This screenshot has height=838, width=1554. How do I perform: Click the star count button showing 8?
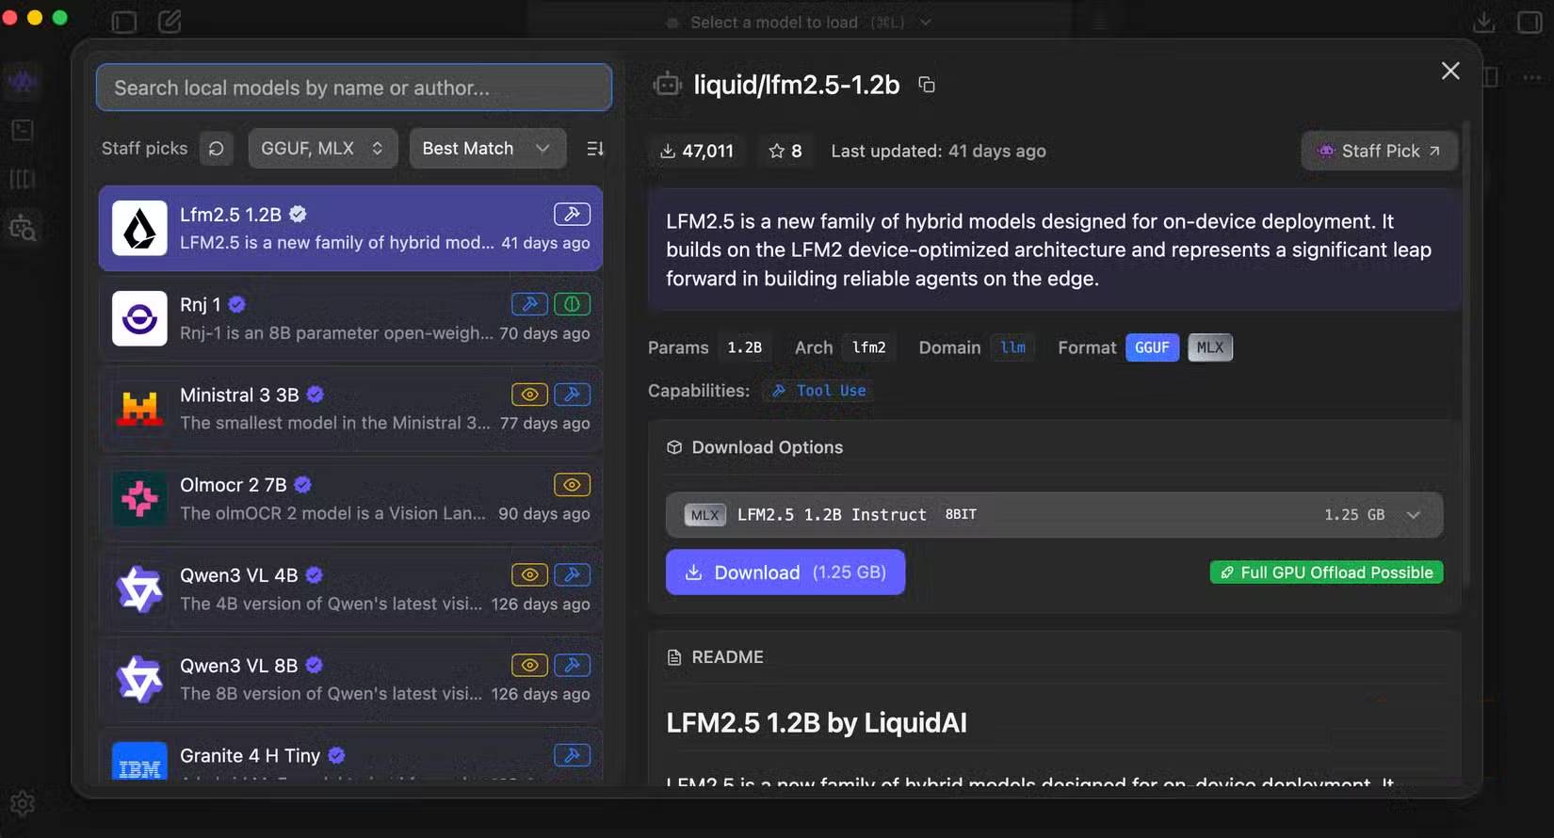pyautogui.click(x=785, y=151)
